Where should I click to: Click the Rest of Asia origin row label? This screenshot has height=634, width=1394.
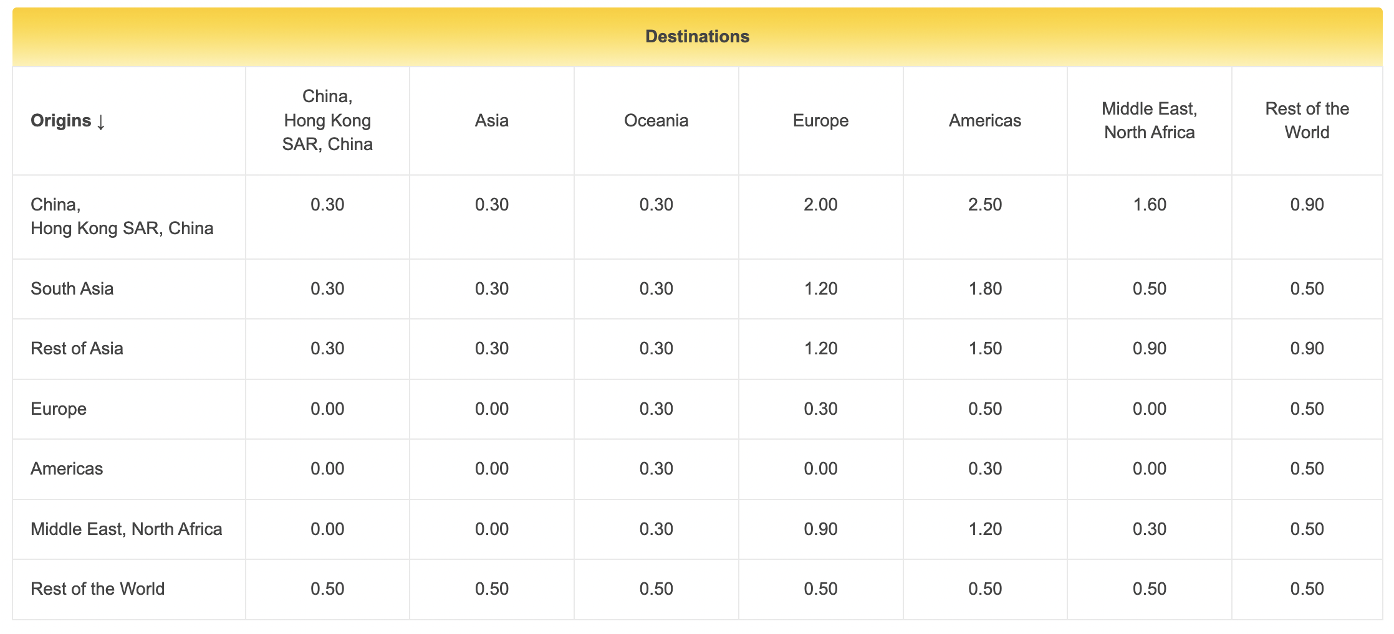77,348
